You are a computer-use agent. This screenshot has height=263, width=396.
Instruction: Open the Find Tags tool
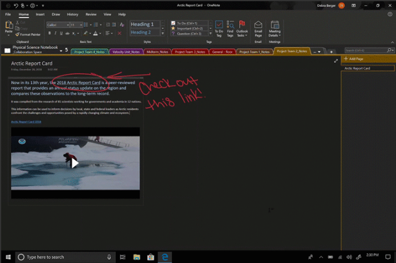click(x=230, y=28)
